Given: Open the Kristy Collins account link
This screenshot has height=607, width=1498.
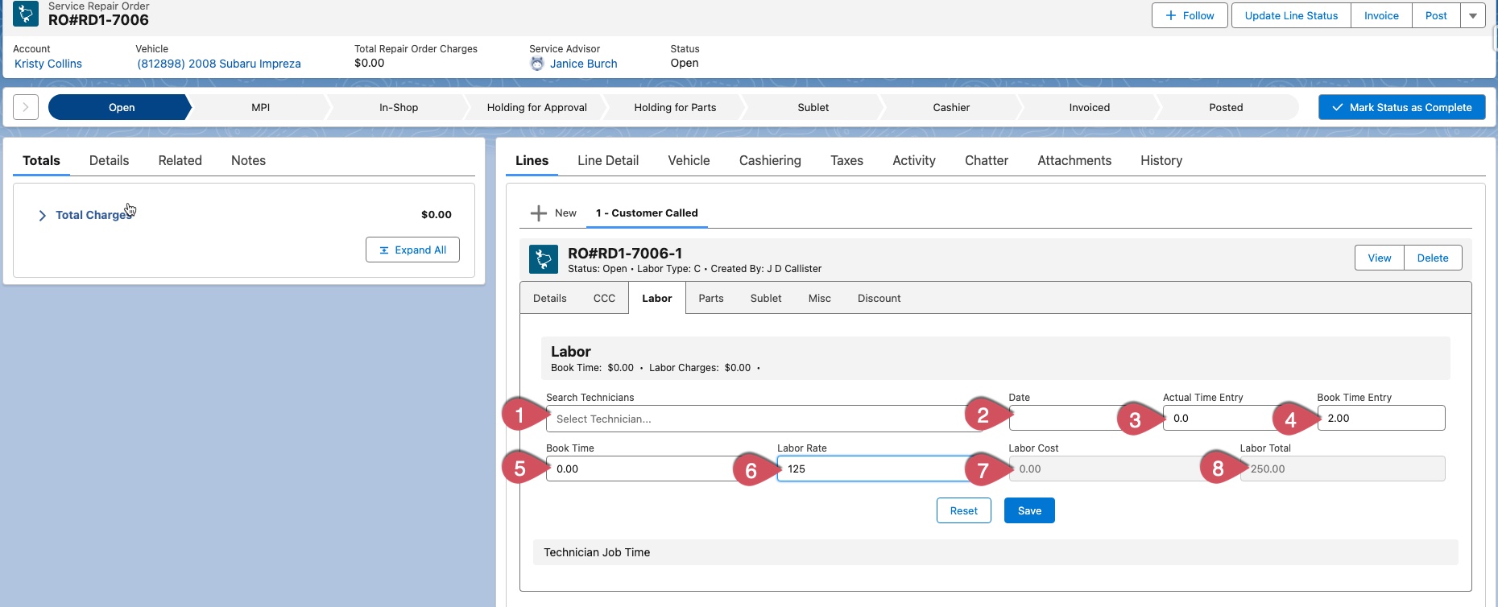Looking at the screenshot, I should point(48,64).
